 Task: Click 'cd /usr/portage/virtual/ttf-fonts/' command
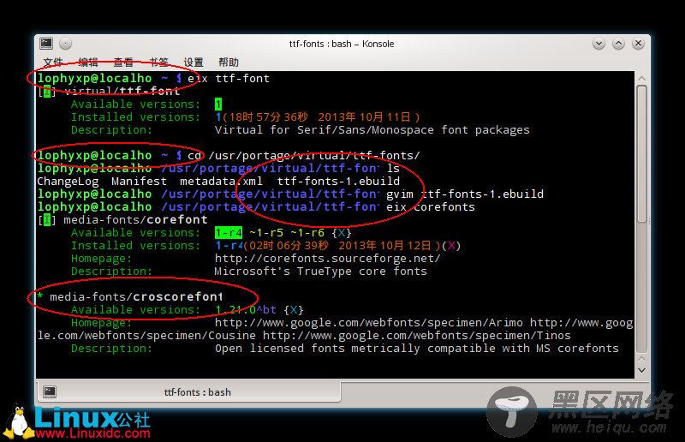click(304, 155)
